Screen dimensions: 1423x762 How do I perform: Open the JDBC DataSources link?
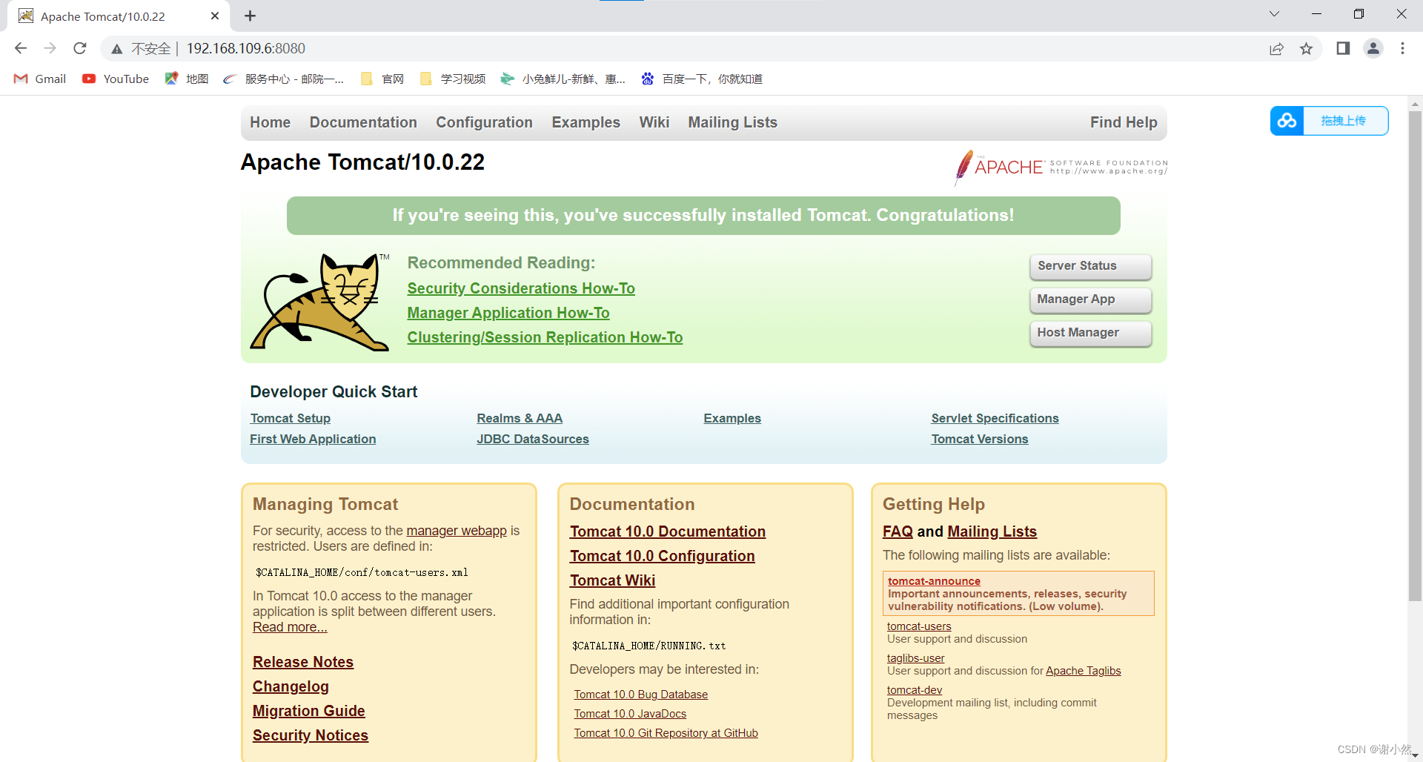point(533,439)
